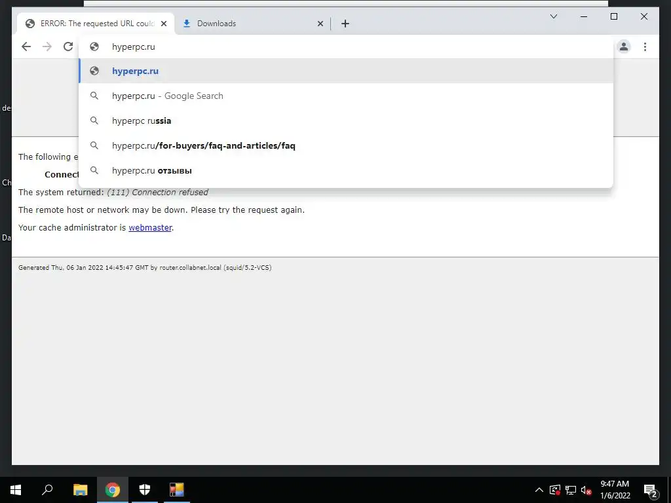The width and height of the screenshot is (671, 503).
Task: Open the tab search chevron
Action: 553,16
